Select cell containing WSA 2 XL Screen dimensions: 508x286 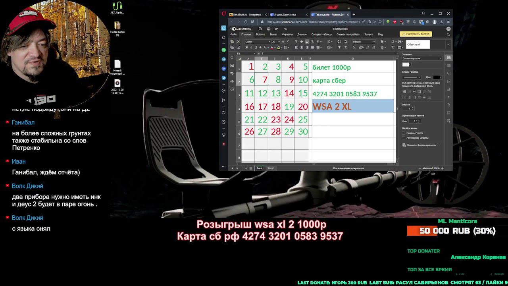(x=353, y=106)
